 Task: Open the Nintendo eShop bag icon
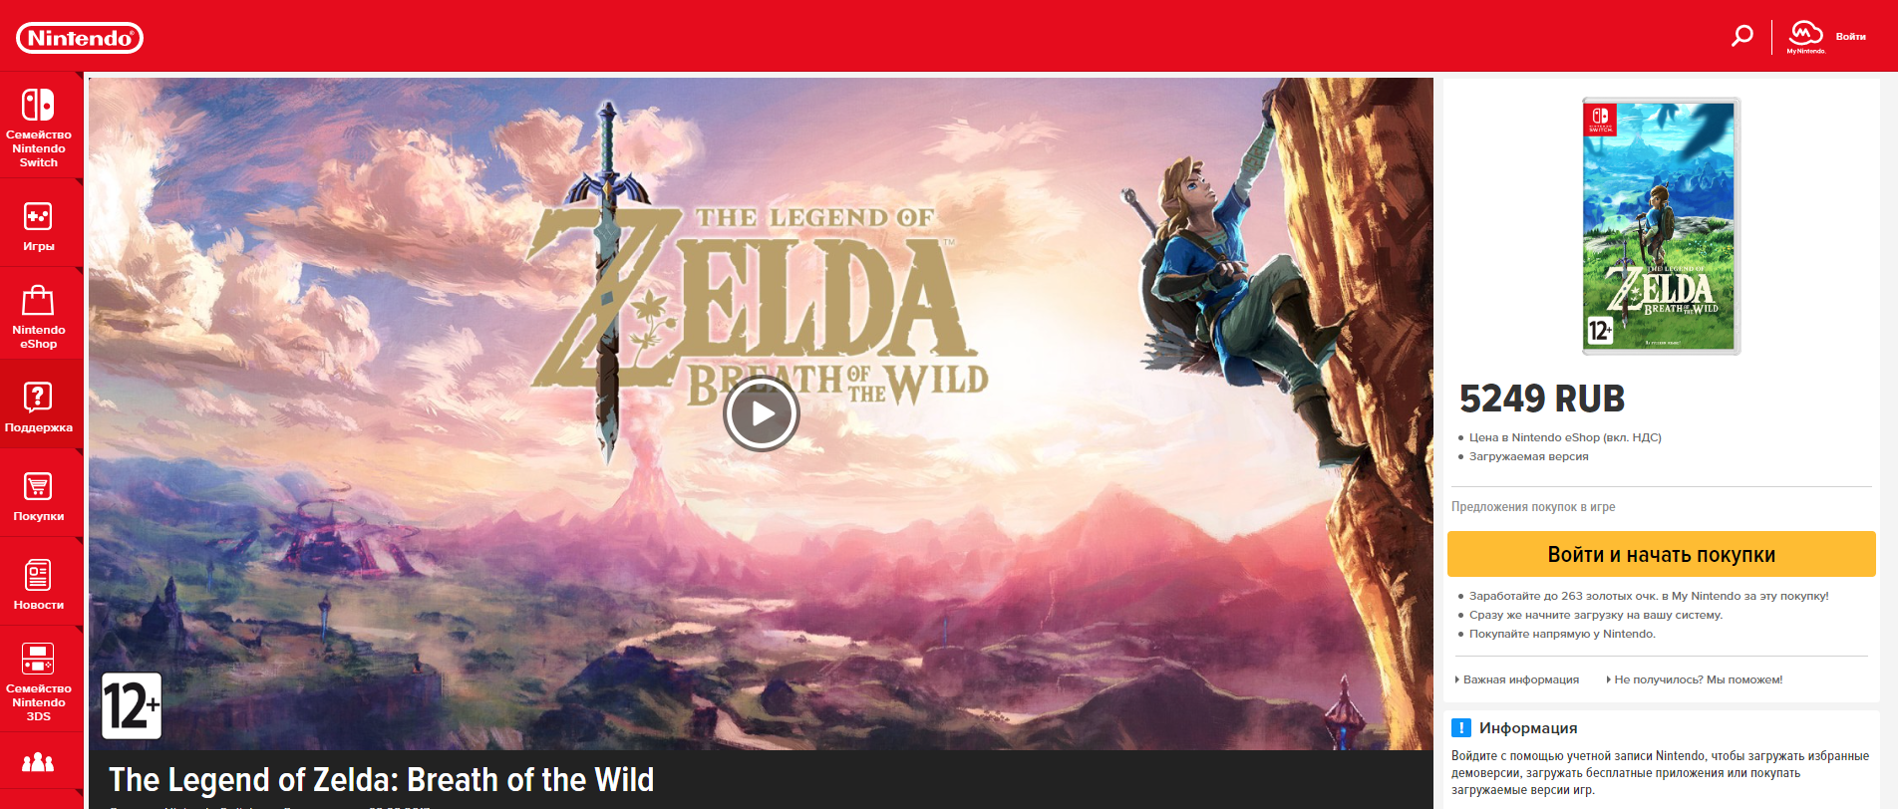coord(38,300)
